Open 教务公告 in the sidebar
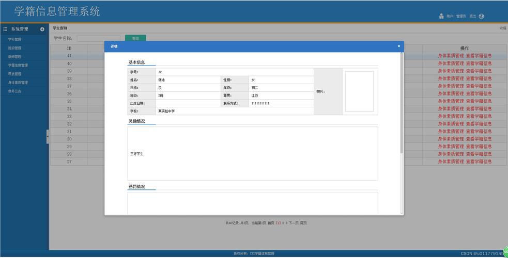Viewport: 508px width, 258px height. click(14, 91)
